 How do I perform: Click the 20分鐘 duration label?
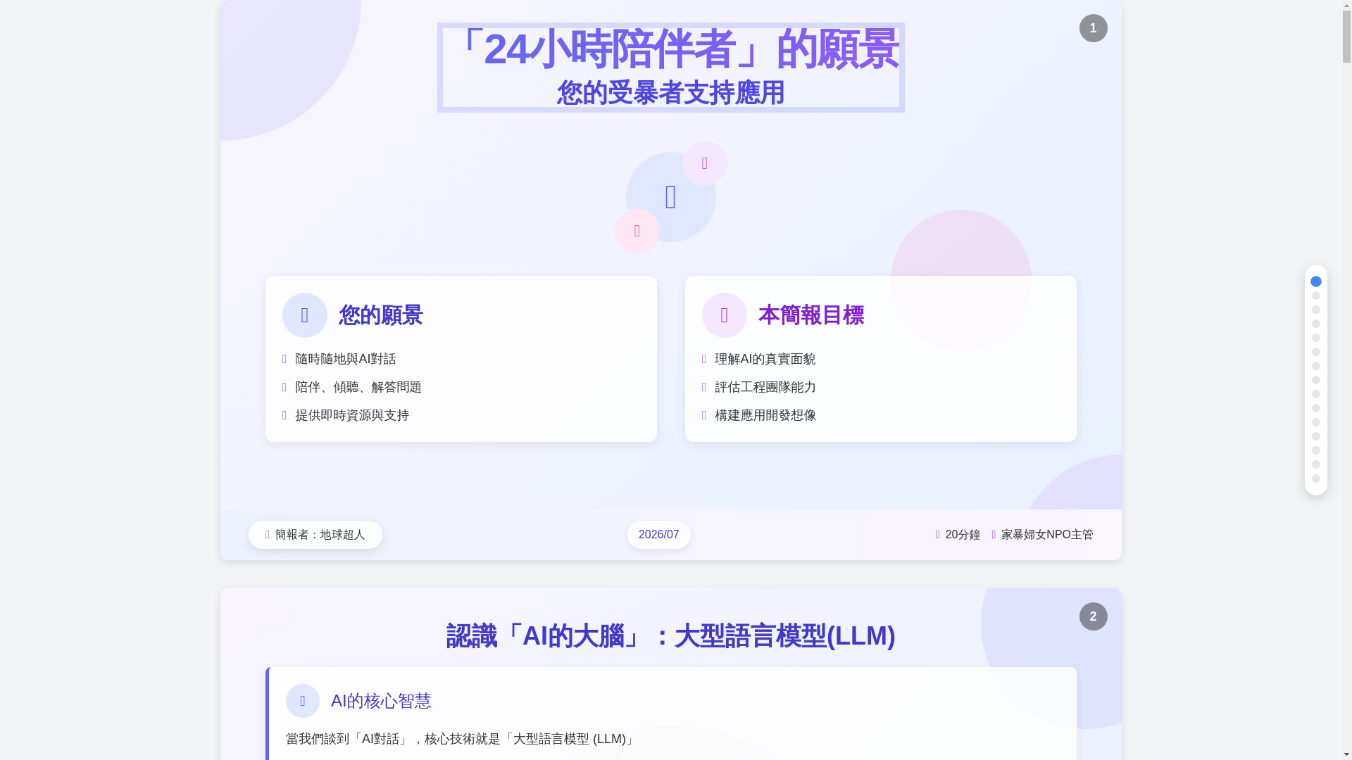point(963,535)
